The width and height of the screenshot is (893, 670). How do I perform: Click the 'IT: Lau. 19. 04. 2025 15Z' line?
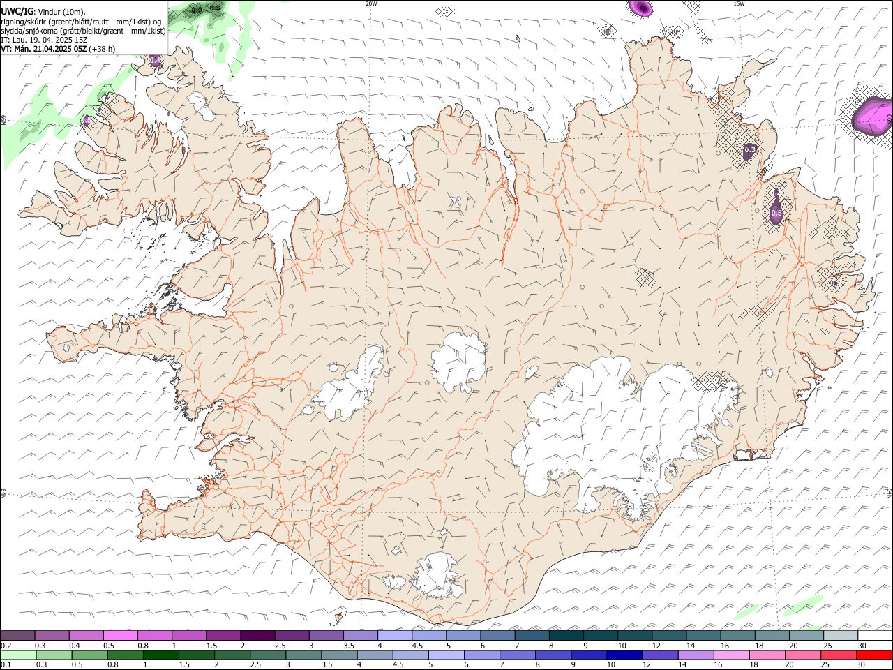click(44, 40)
